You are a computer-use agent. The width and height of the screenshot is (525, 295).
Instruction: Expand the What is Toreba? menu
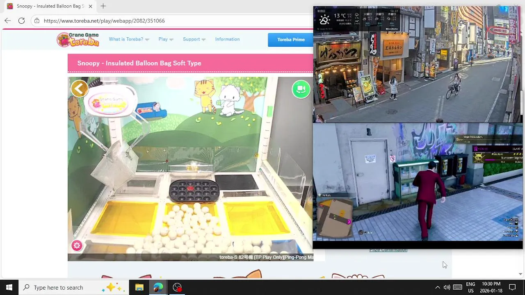[129, 39]
